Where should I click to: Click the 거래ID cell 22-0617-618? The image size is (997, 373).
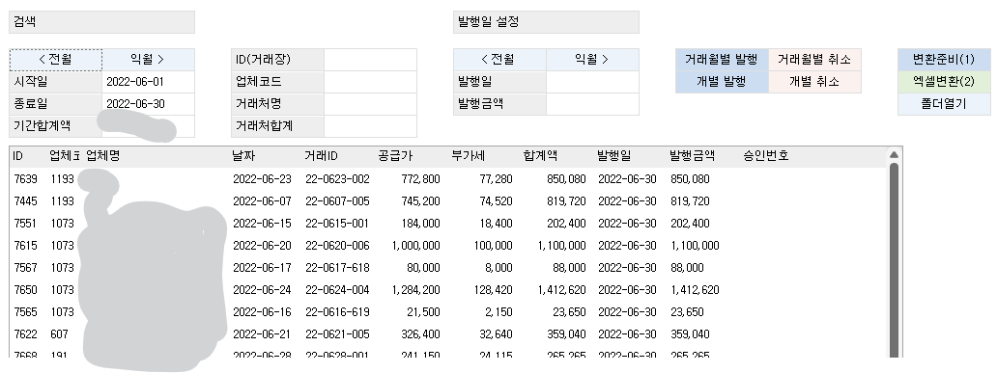(x=337, y=268)
